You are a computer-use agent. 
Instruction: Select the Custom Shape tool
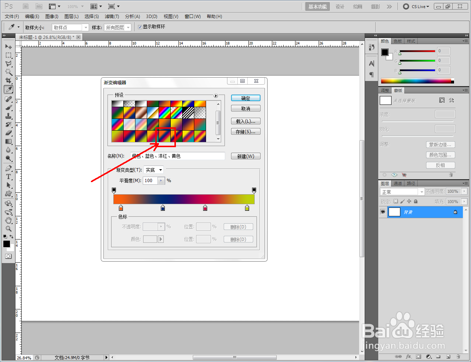point(8,194)
